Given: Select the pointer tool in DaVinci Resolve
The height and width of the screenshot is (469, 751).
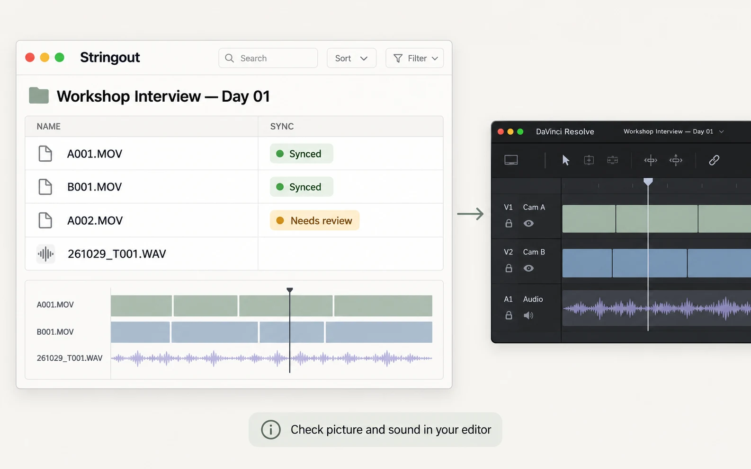Looking at the screenshot, I should (566, 160).
